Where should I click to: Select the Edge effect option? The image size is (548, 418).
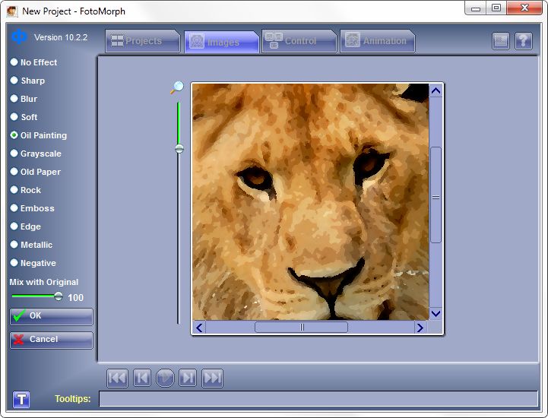point(26,226)
